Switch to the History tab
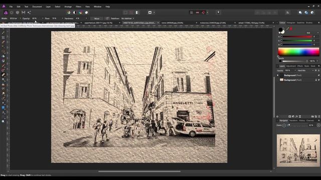The image size is (321, 180). [302, 120]
